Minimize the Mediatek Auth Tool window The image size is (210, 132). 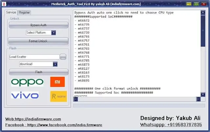pyautogui.click(x=189, y=4)
